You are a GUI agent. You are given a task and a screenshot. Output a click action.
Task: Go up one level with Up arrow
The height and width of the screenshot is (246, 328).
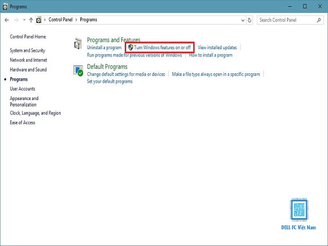click(31, 20)
